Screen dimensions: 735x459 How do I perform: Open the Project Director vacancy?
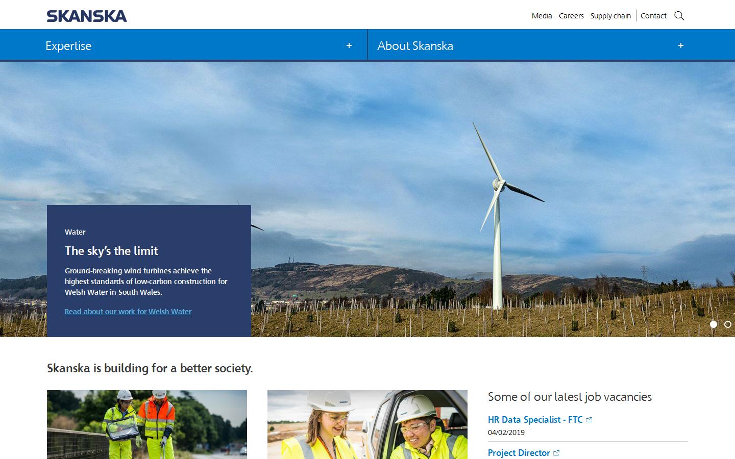[x=519, y=453]
